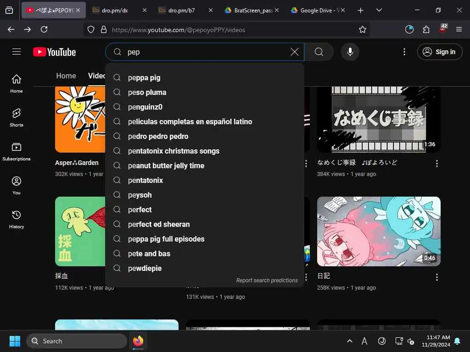
Task: Switch to the Google Drive tab
Action: point(318,10)
